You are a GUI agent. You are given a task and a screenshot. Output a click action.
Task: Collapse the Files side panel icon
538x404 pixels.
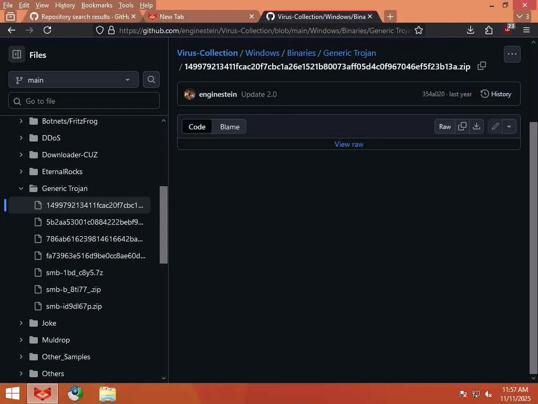click(x=16, y=54)
